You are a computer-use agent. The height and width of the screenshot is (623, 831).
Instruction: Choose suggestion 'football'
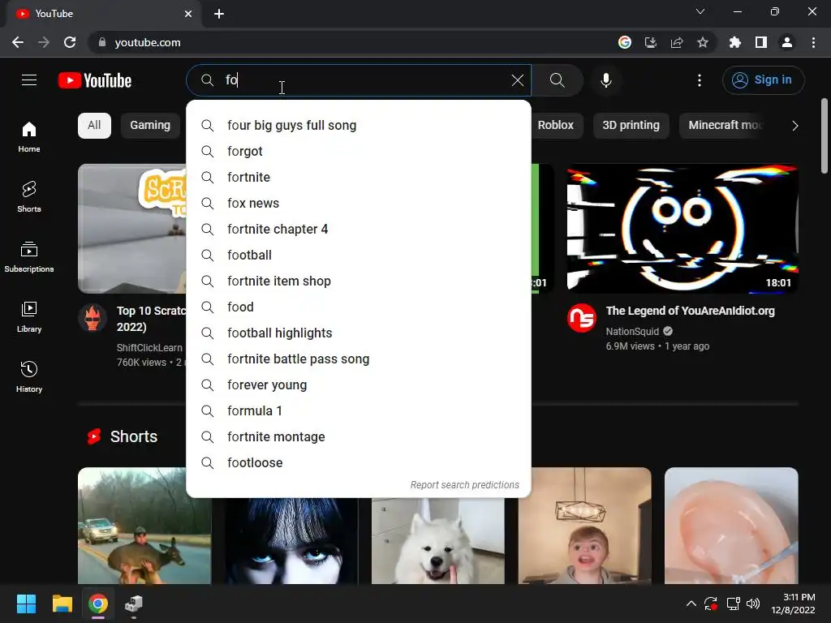click(x=358, y=256)
